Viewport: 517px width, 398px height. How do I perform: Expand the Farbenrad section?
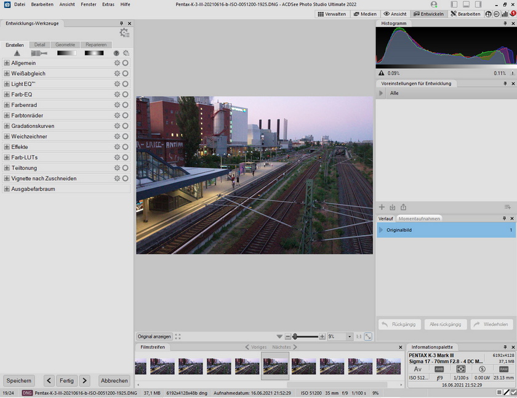click(7, 105)
